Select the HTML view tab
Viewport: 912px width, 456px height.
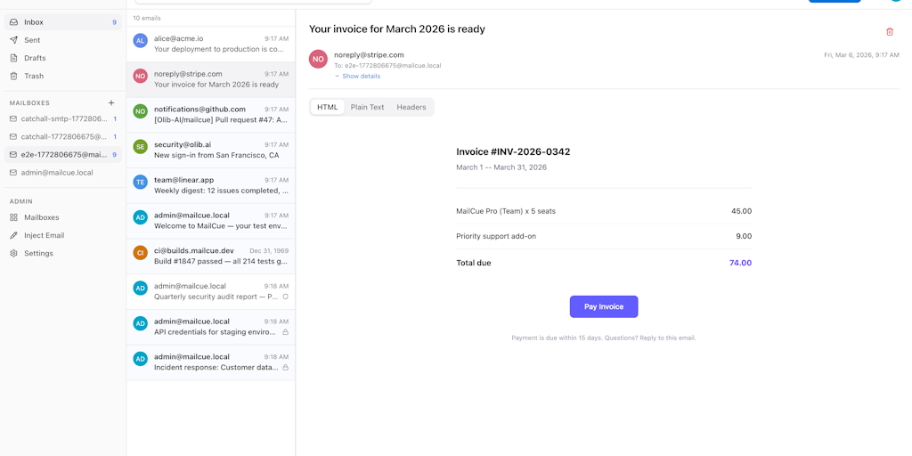coord(328,107)
